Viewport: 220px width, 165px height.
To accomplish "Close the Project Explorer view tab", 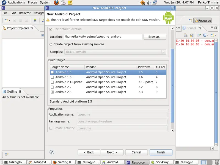I will (x=32, y=28).
